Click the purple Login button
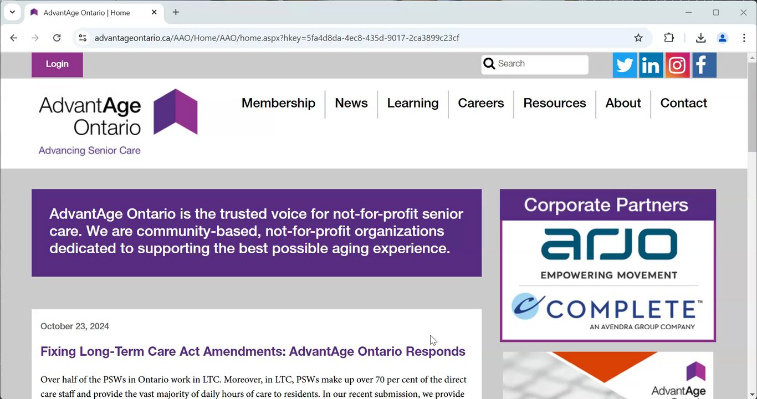Image resolution: width=757 pixels, height=399 pixels. (x=57, y=64)
